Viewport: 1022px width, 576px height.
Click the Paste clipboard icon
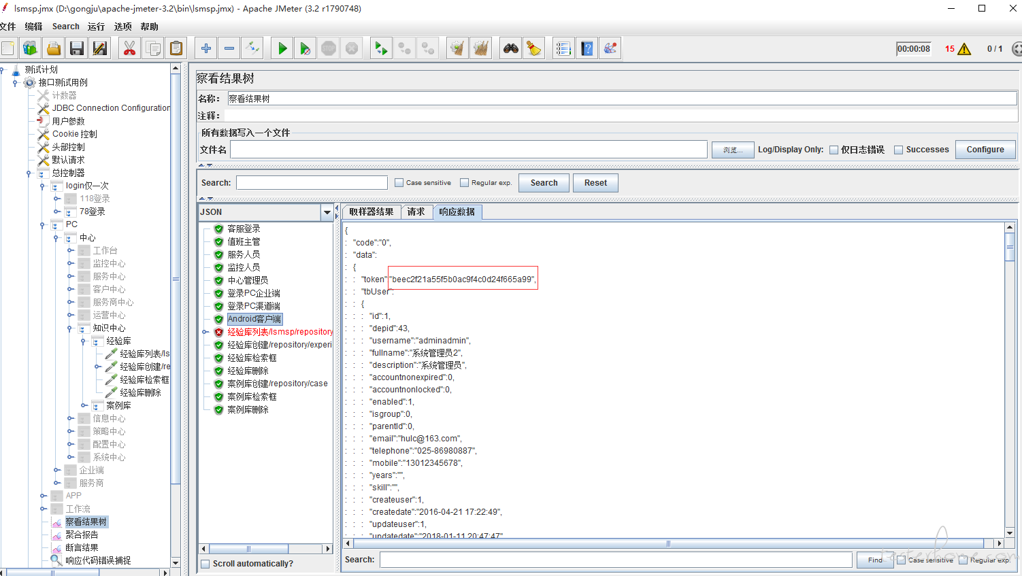tap(176, 48)
